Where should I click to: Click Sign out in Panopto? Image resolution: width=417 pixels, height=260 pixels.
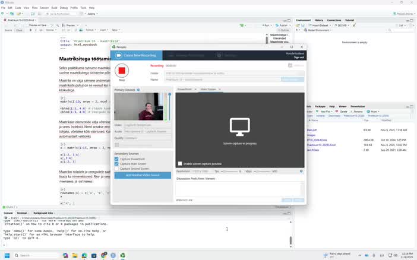pyautogui.click(x=299, y=58)
